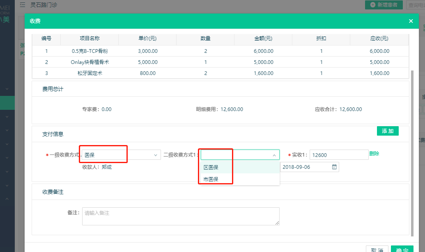The height and width of the screenshot is (252, 425).
Task: Click into the 备注 remarks text area
Action: pos(181,216)
